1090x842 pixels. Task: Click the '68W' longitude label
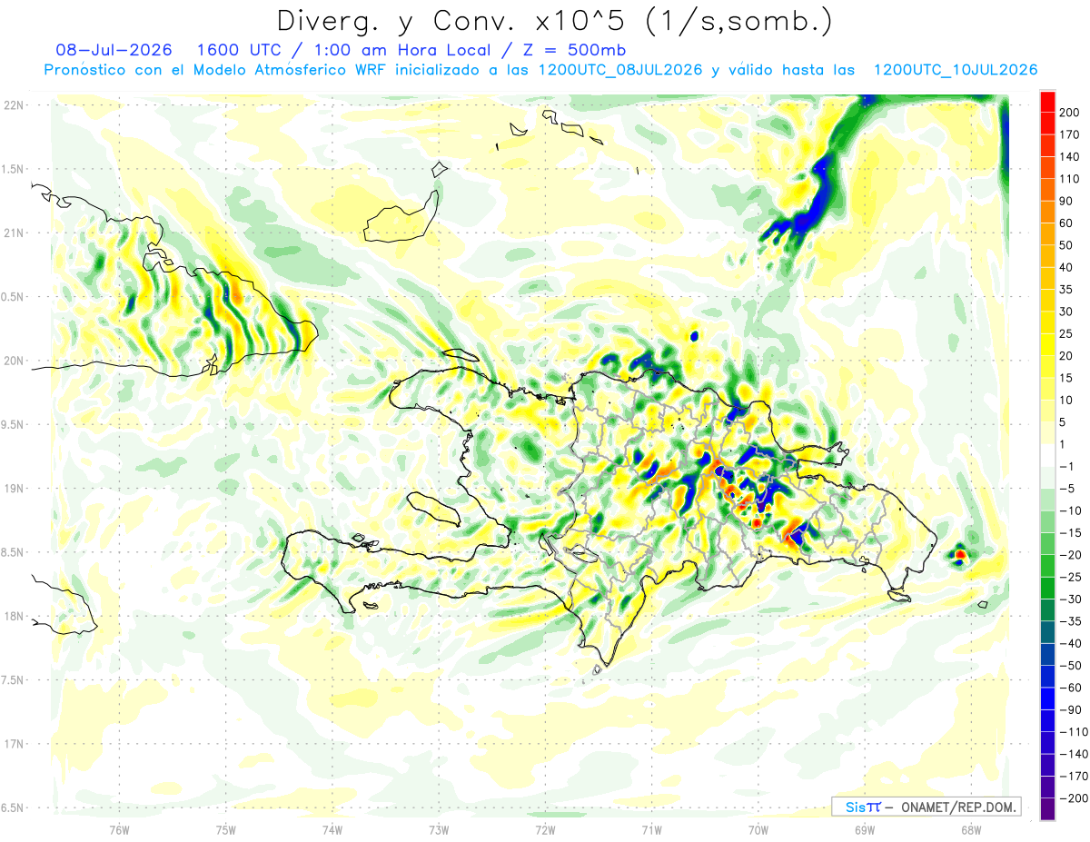pos(971,829)
